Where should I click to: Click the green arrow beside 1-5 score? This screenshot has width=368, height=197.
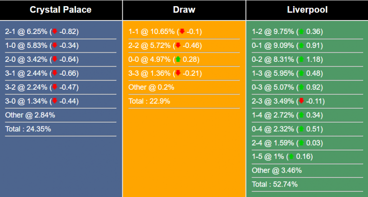(291, 156)
